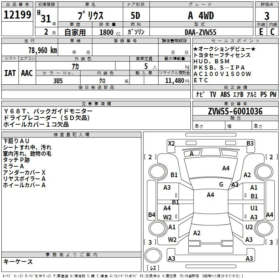Screen dimensions: 280x280
Task: Select the B4 mark beside the car
Action: pos(152,215)
